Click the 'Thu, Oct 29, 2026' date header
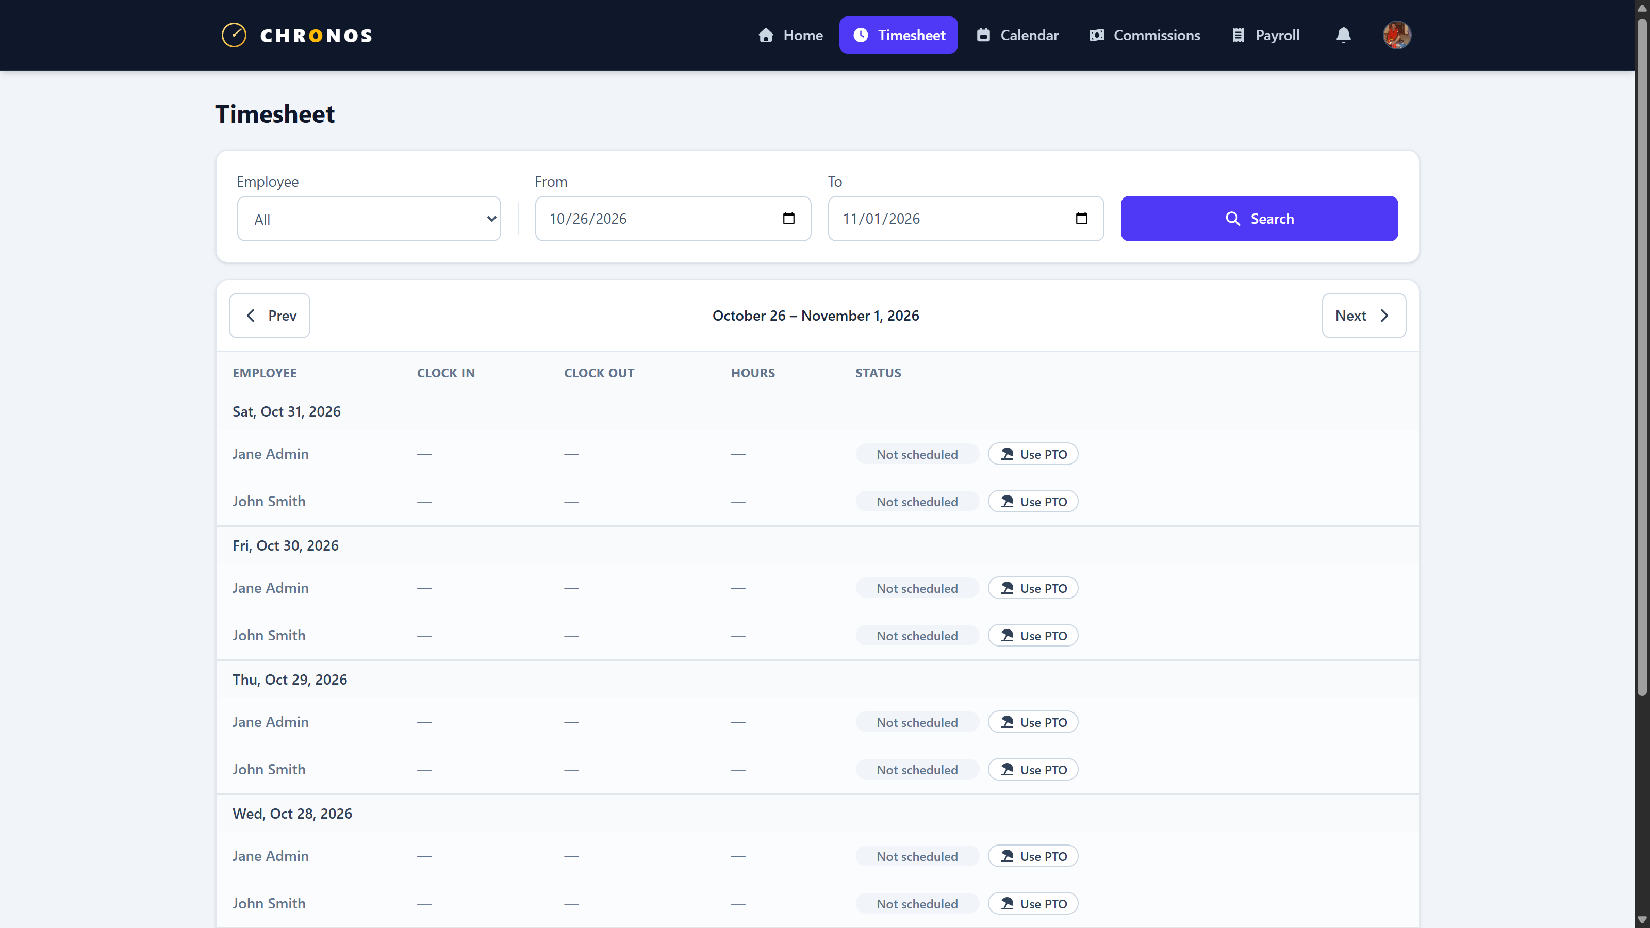The width and height of the screenshot is (1650, 928). click(x=289, y=680)
